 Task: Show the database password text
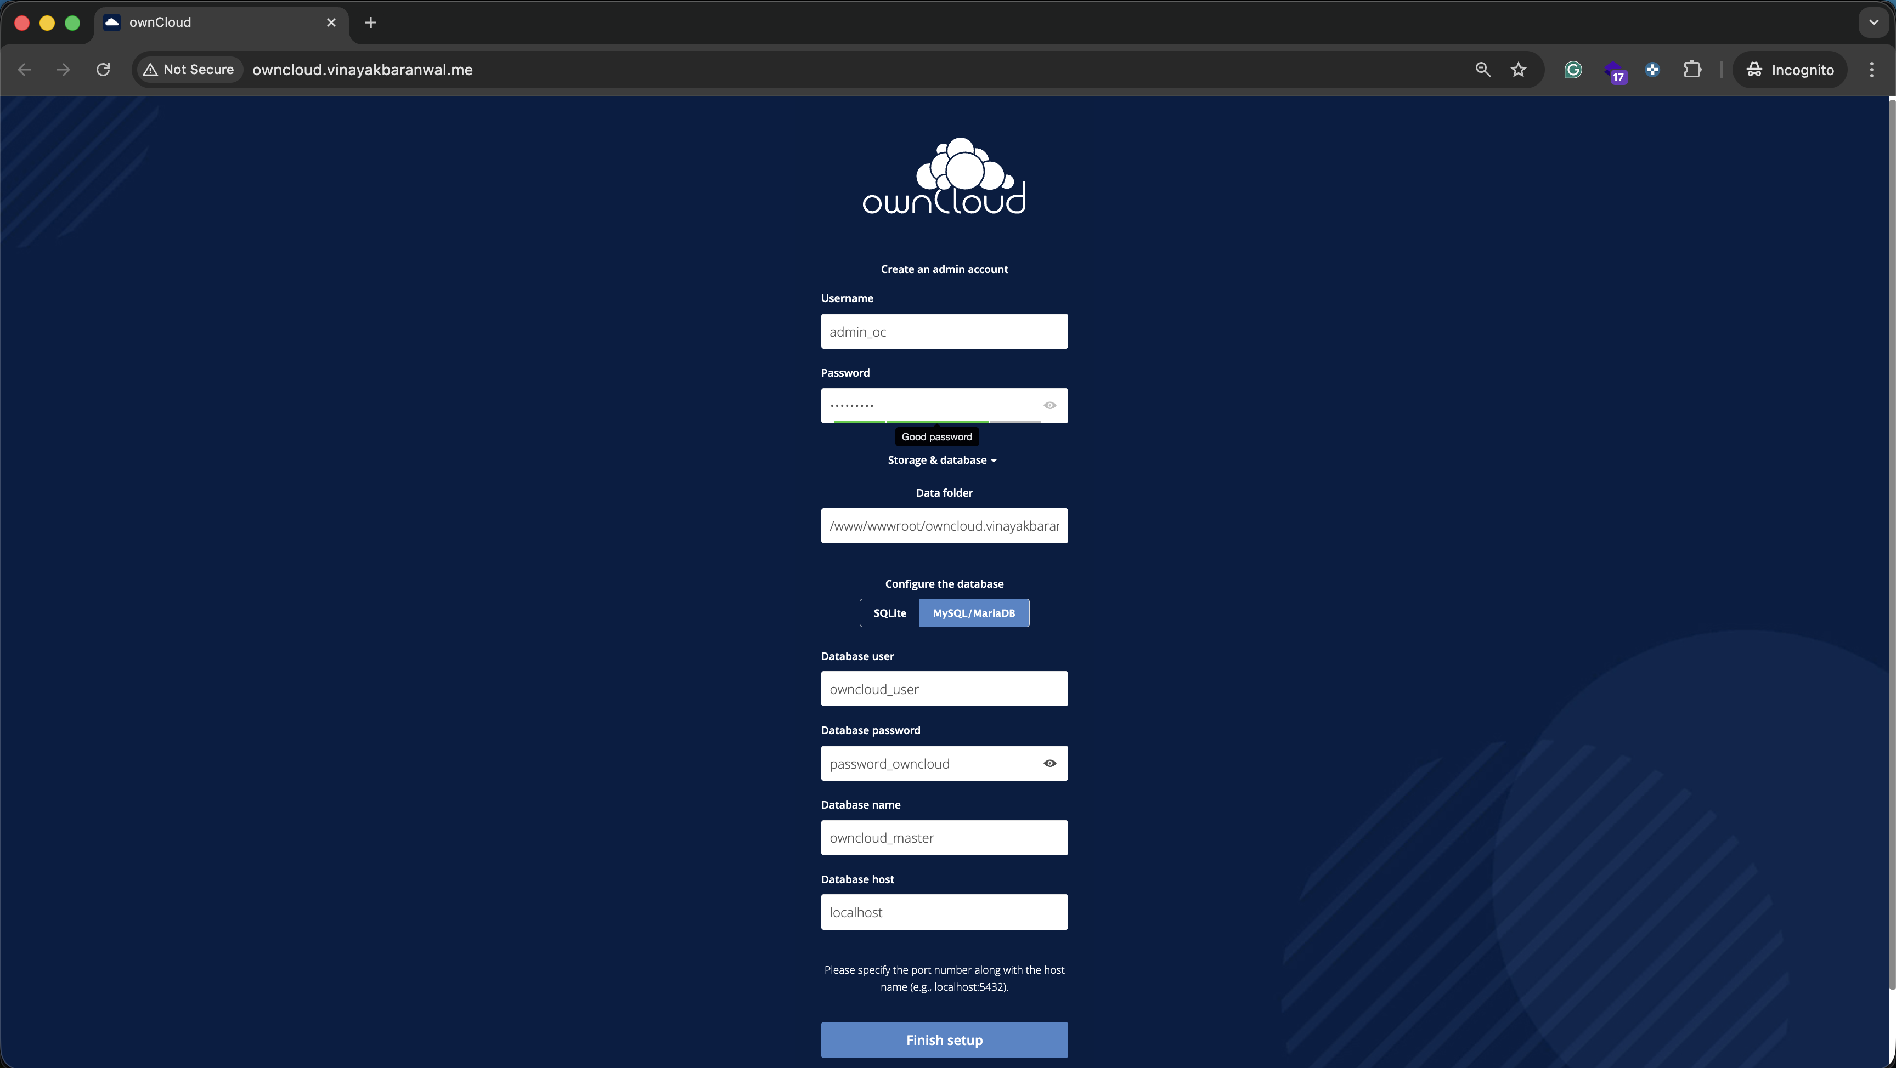tap(1049, 764)
